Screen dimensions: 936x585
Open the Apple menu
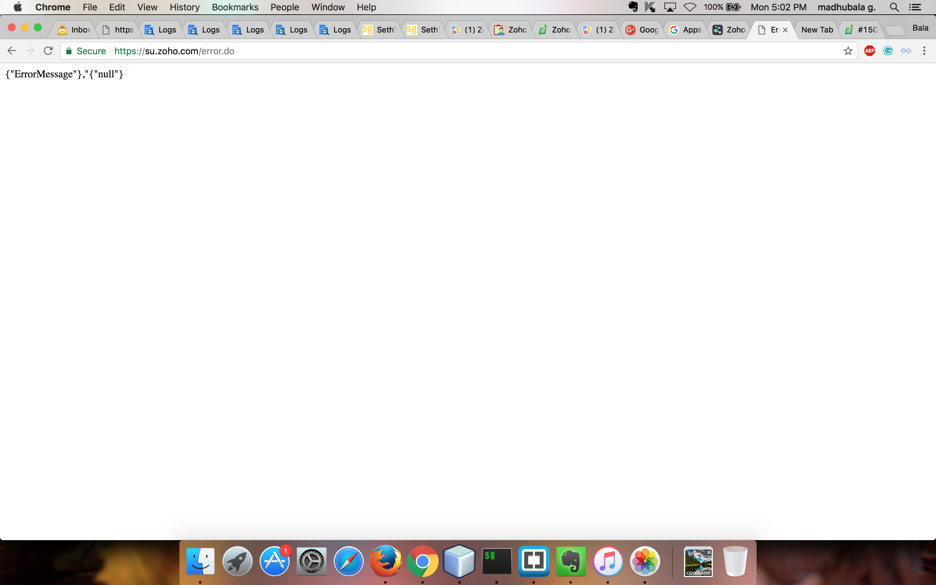click(x=18, y=7)
